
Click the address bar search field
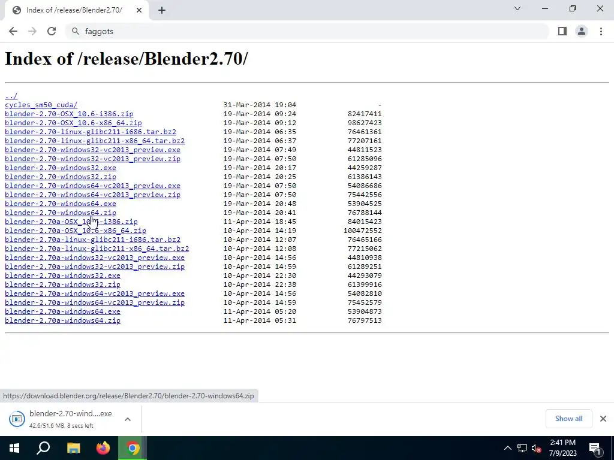tap(306, 31)
